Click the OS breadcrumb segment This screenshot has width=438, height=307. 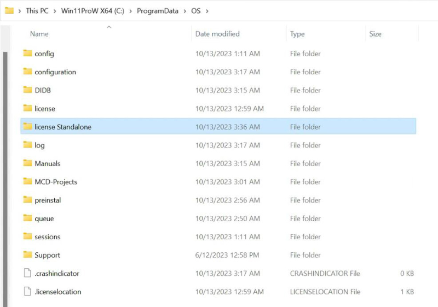(x=195, y=11)
